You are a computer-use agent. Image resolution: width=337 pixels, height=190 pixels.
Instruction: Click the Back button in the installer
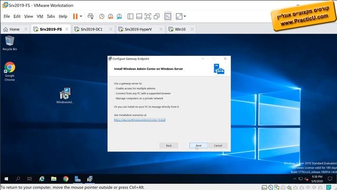(x=168, y=146)
